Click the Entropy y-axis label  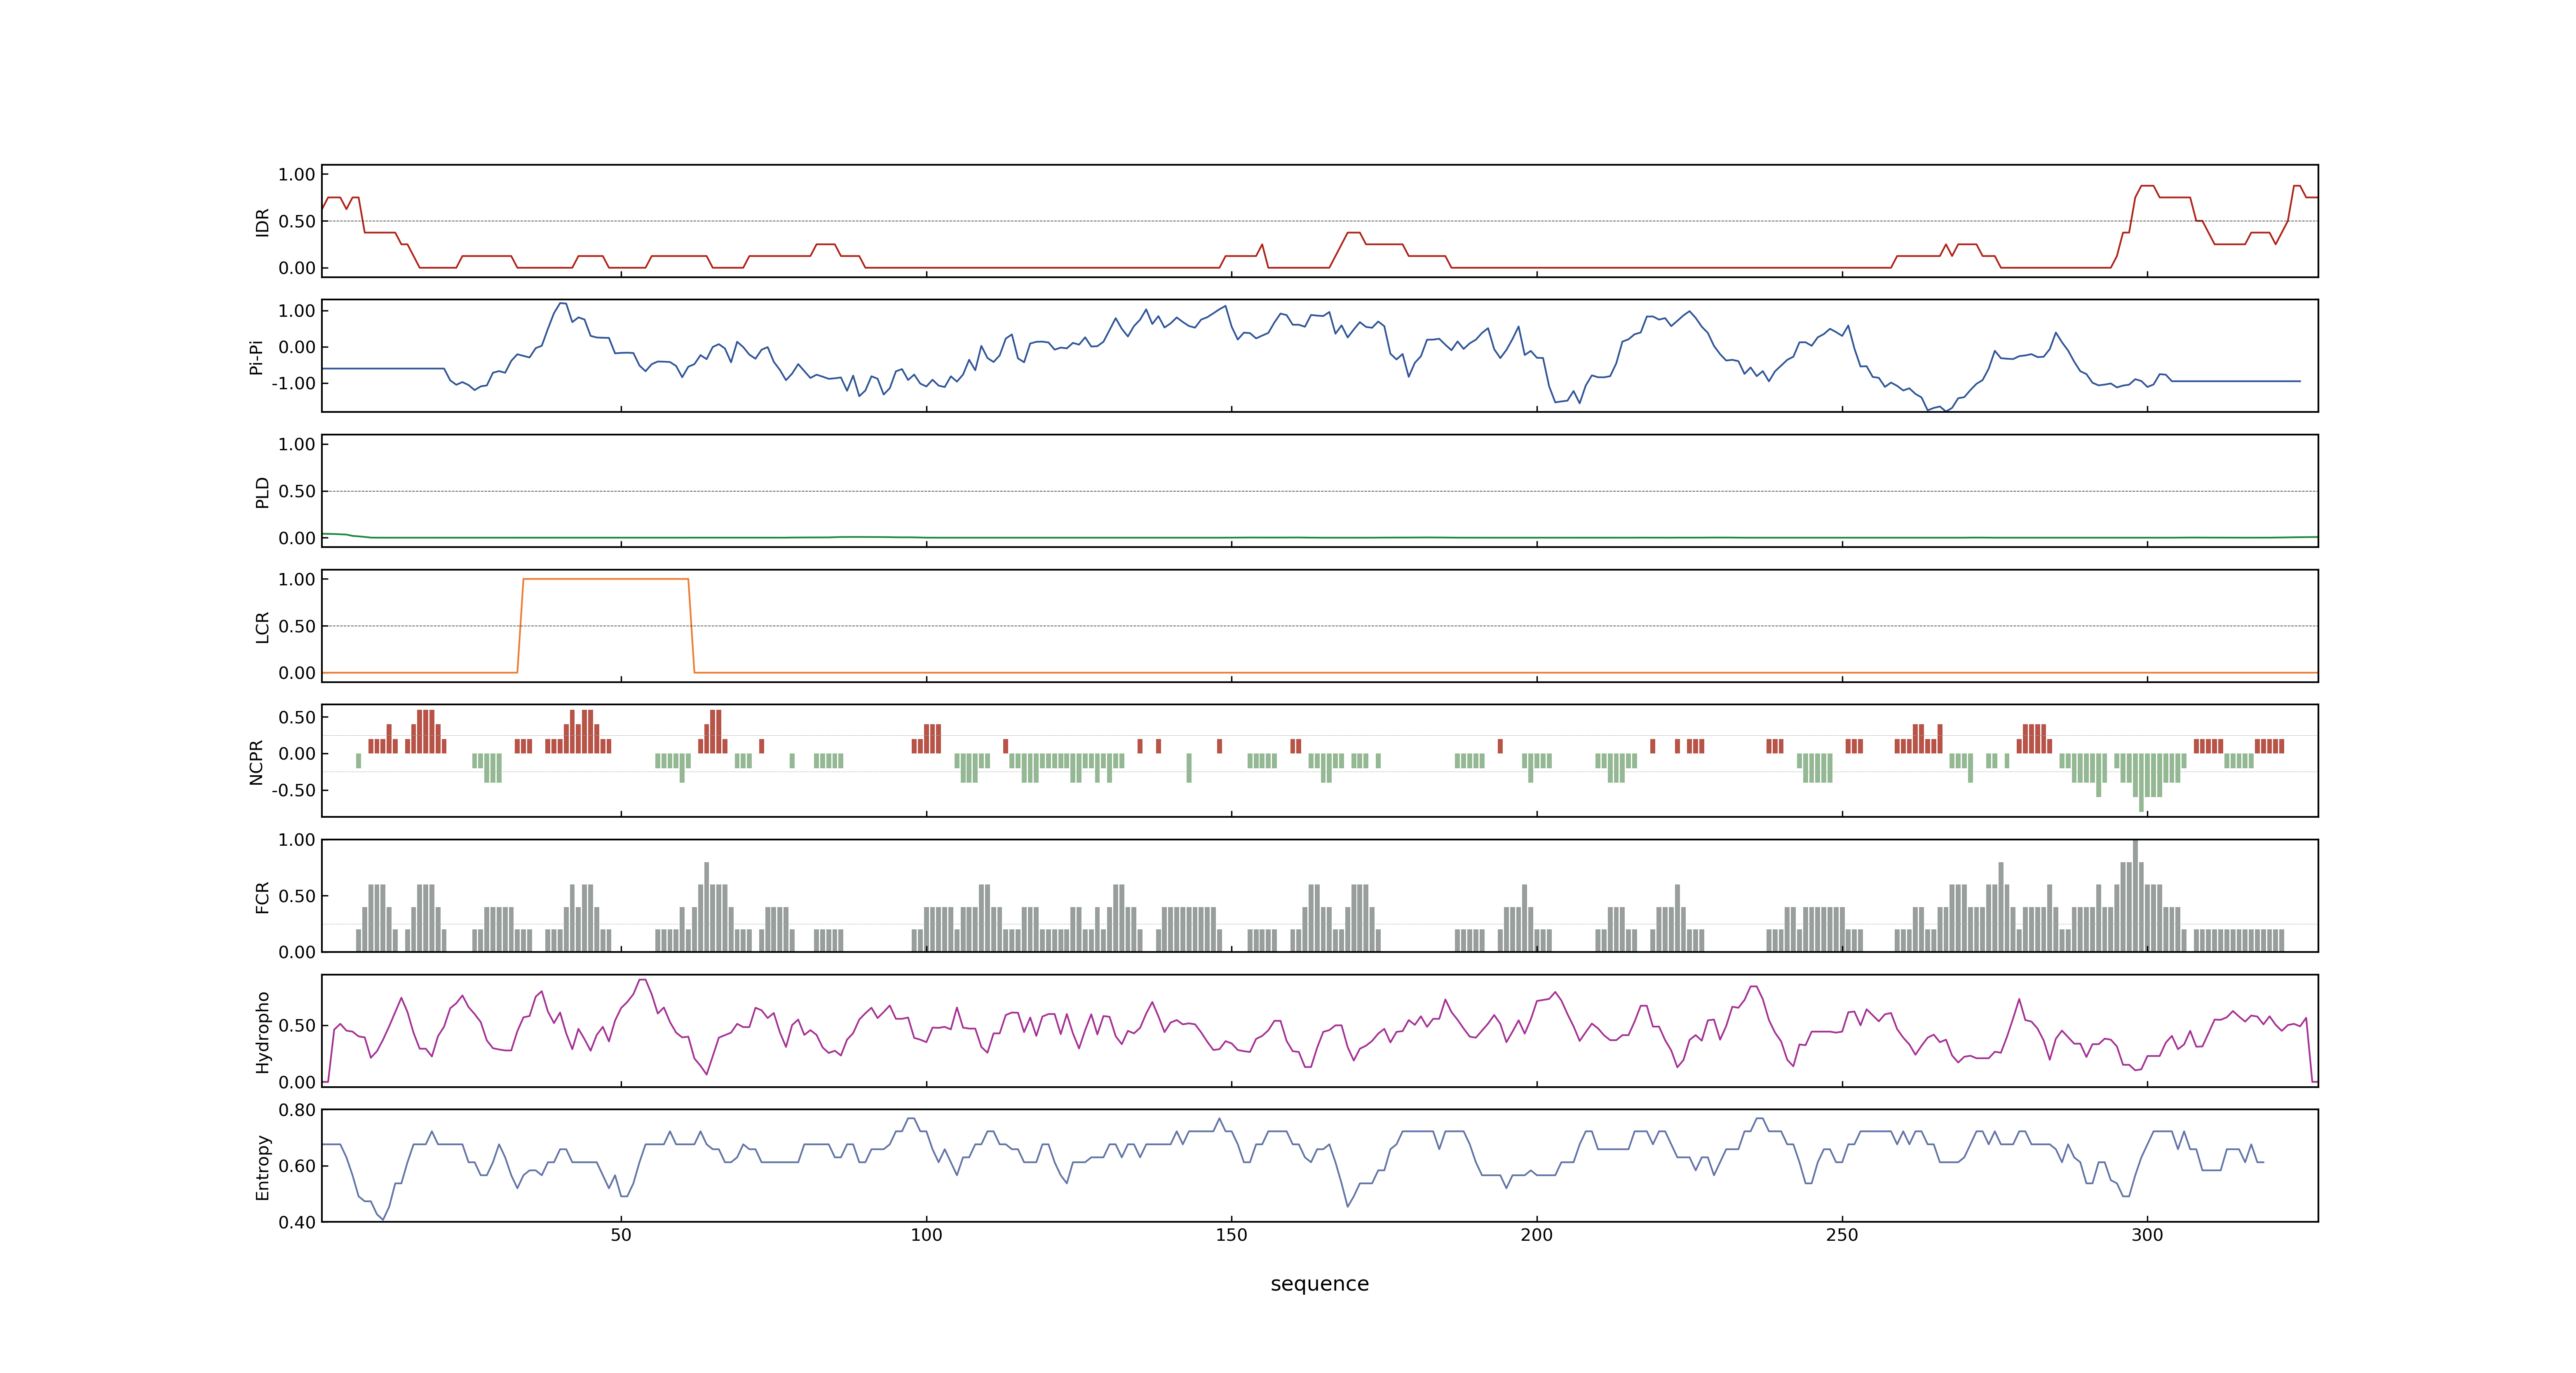(263, 1166)
